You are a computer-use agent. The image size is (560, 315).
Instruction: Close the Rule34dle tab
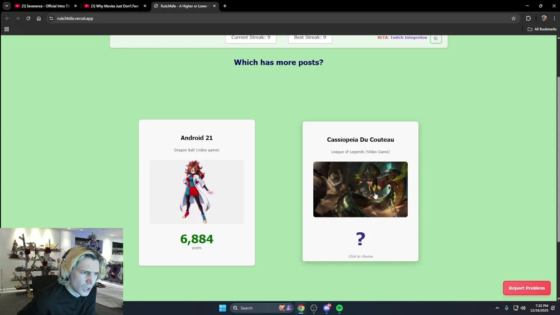click(x=214, y=6)
